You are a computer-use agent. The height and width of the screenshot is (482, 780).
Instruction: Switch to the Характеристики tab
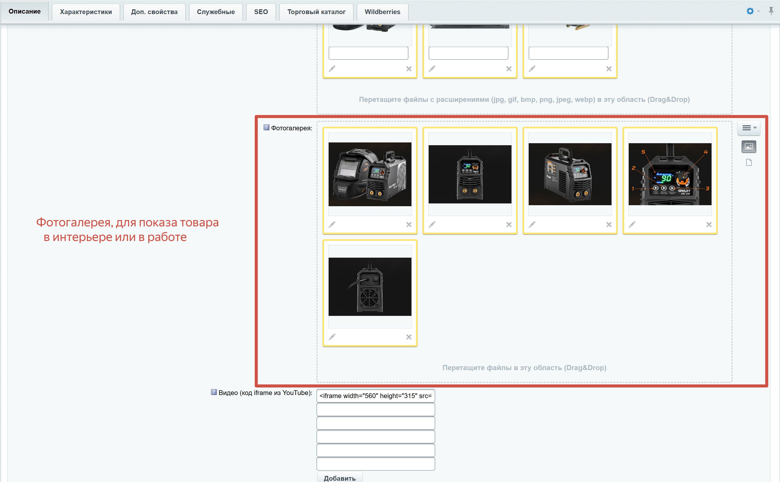click(x=86, y=12)
